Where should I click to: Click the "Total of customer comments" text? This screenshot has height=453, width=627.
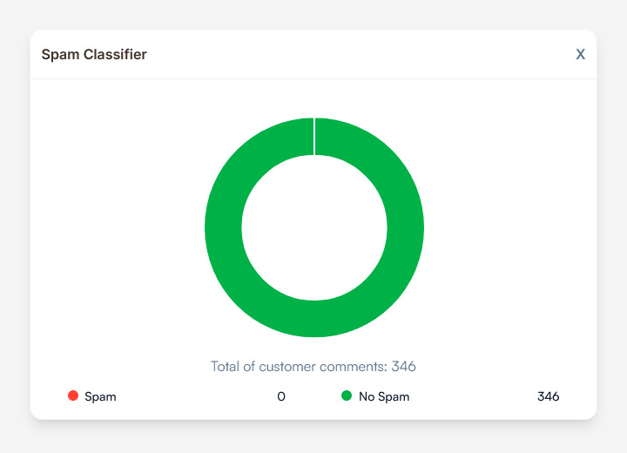[299, 366]
